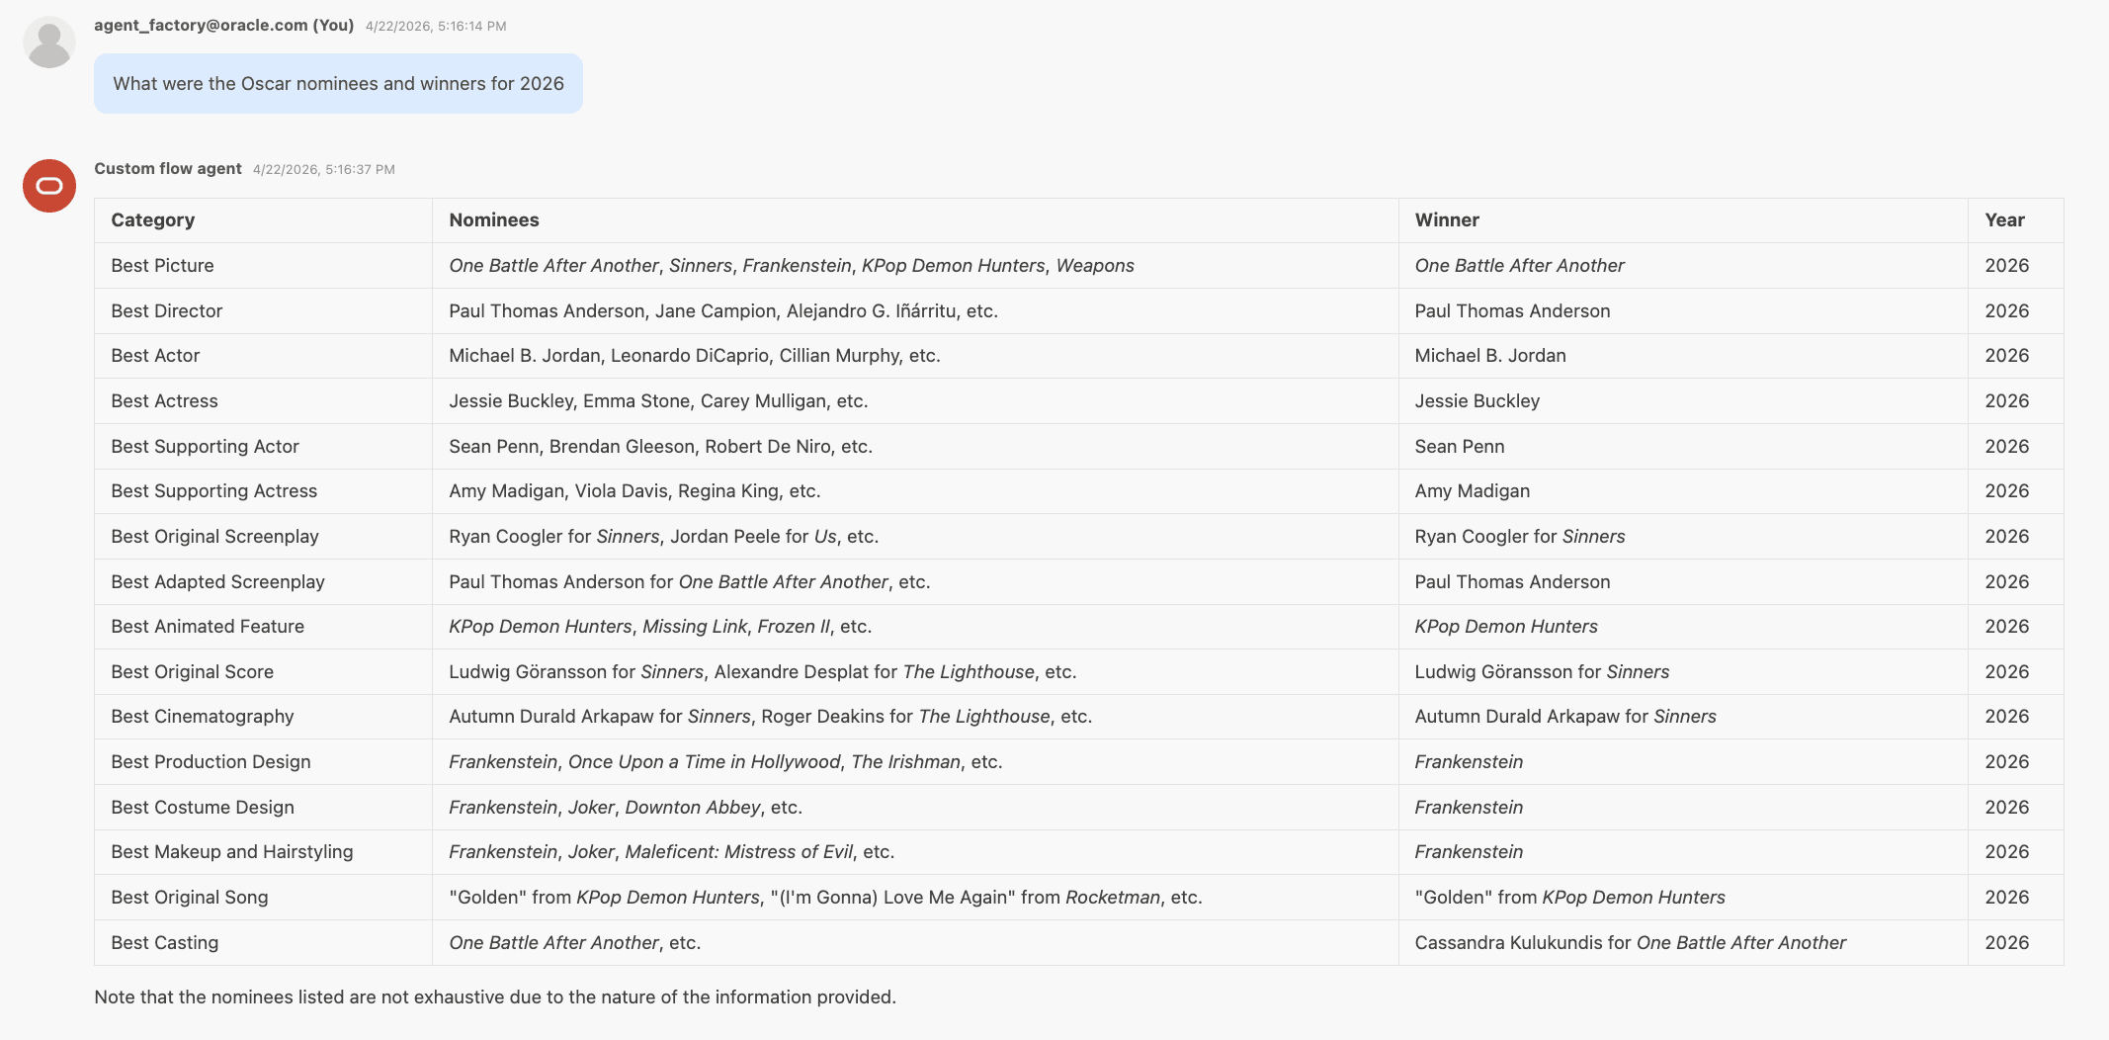This screenshot has height=1040, width=2109.
Task: Click nominees mentioning Rocketman song
Action: tap(915, 898)
